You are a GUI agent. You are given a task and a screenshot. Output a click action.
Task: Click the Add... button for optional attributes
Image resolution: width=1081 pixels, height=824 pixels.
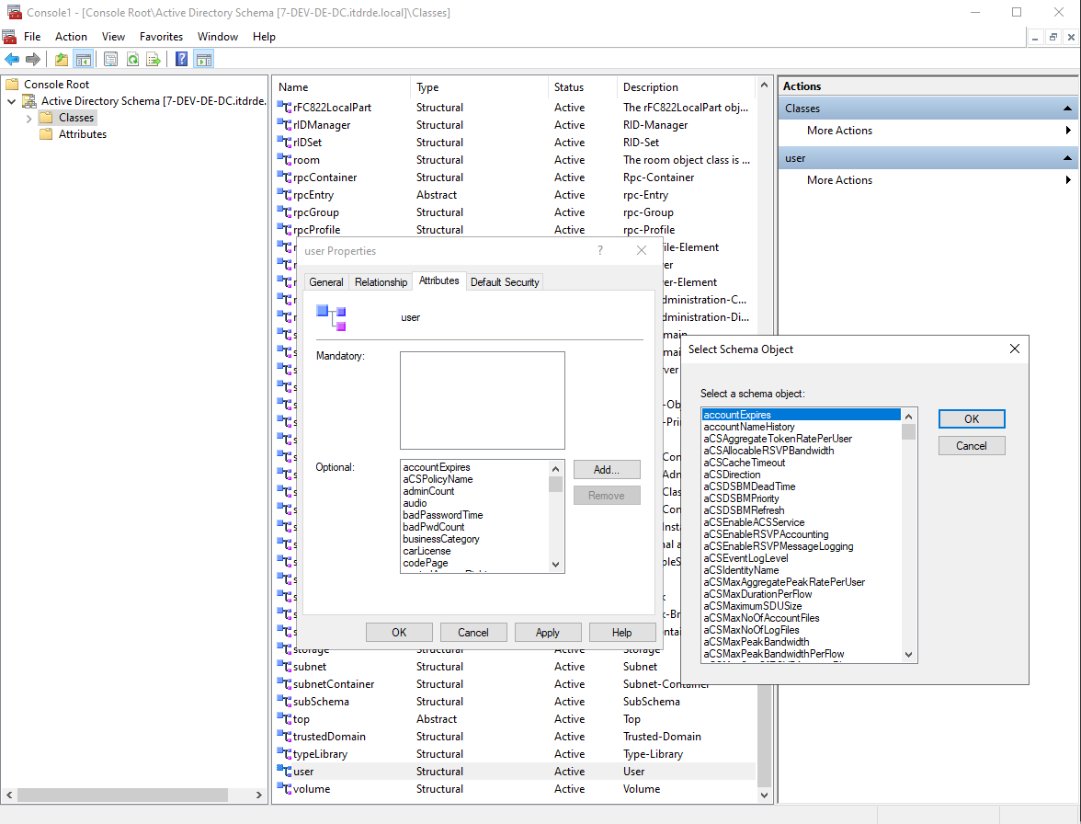coord(607,470)
